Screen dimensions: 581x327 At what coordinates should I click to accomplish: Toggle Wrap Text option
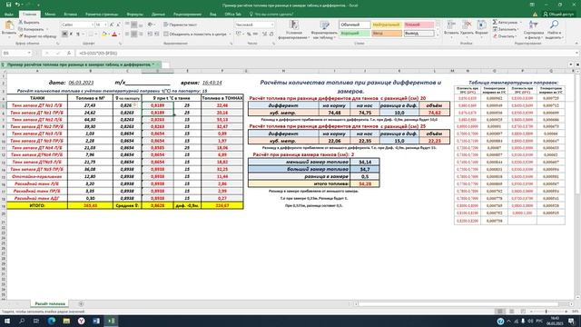[181, 25]
